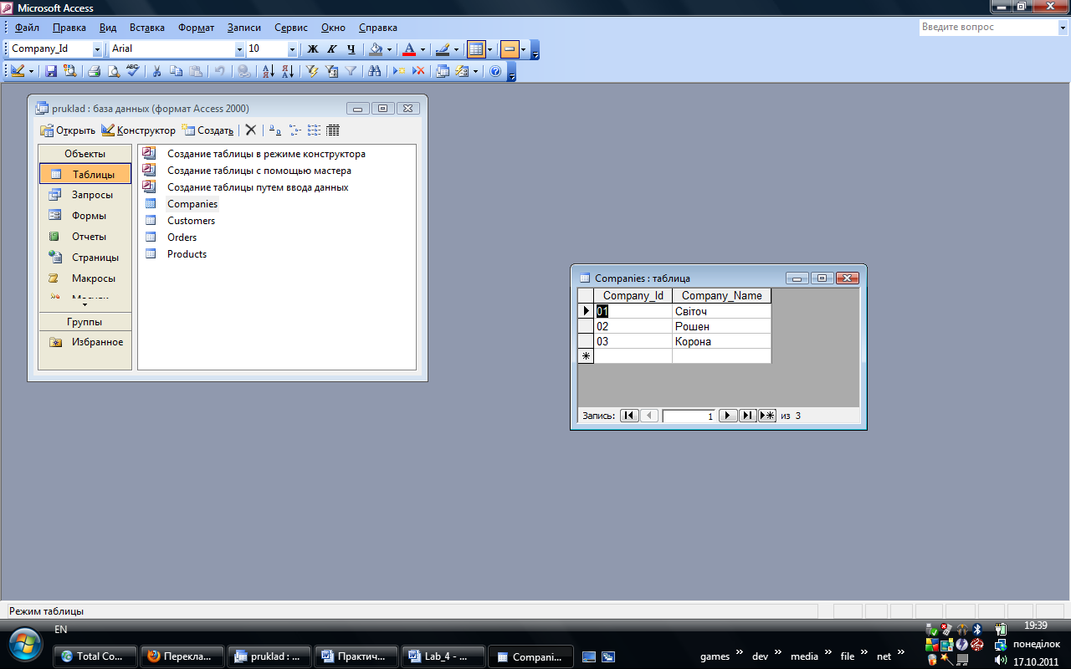This screenshot has height=669, width=1071.
Task: Click the Save icon in toolbar
Action: (x=51, y=72)
